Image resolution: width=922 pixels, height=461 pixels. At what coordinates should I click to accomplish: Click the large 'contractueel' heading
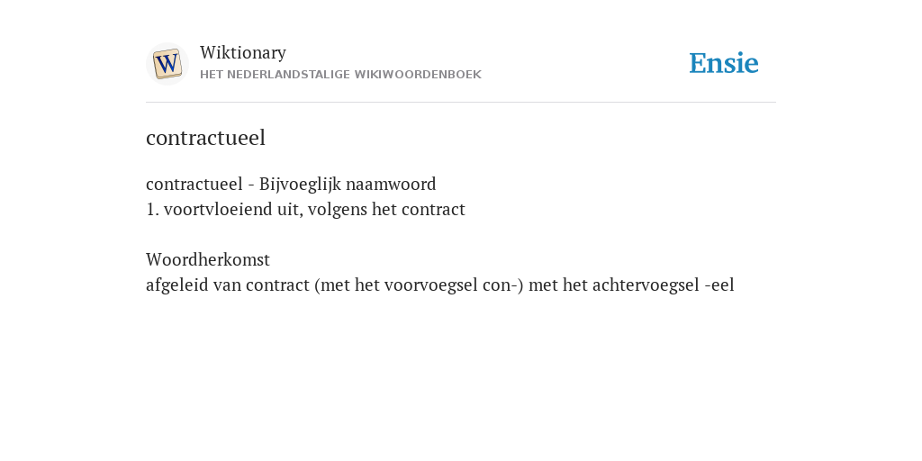(206, 138)
